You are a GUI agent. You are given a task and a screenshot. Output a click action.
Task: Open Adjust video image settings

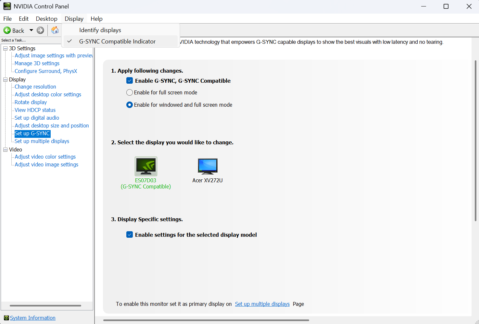pyautogui.click(x=46, y=165)
